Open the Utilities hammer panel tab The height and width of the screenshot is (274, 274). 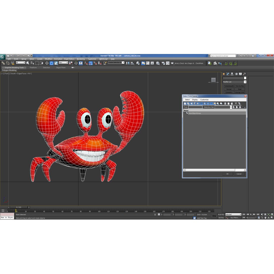[x=245, y=74]
